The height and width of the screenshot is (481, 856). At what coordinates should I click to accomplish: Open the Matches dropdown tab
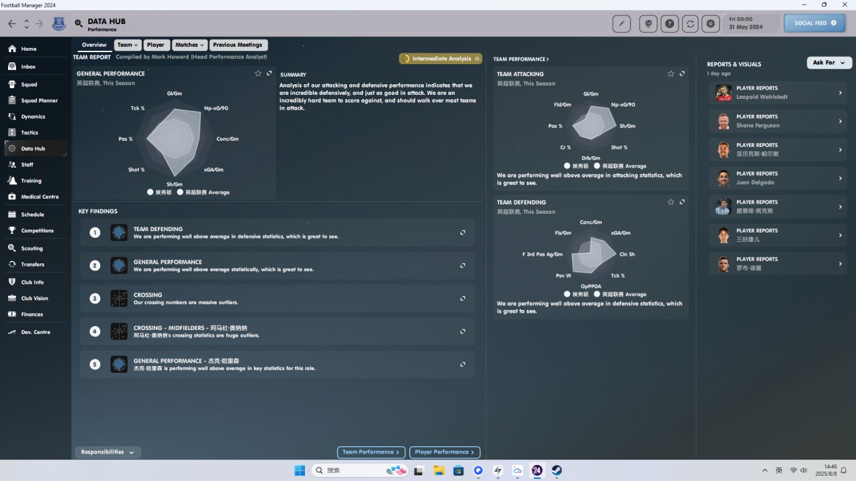[190, 45]
